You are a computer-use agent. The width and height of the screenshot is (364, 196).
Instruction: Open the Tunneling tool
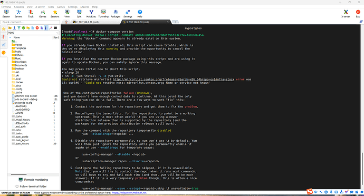click(103, 14)
